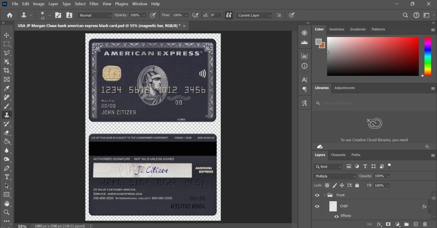
Task: Open the Search icon in options bar
Action: 405,15
